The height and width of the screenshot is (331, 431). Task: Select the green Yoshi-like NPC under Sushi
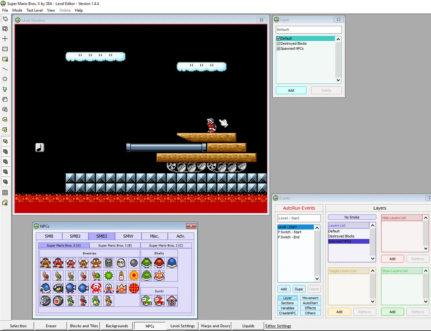(x=146, y=300)
